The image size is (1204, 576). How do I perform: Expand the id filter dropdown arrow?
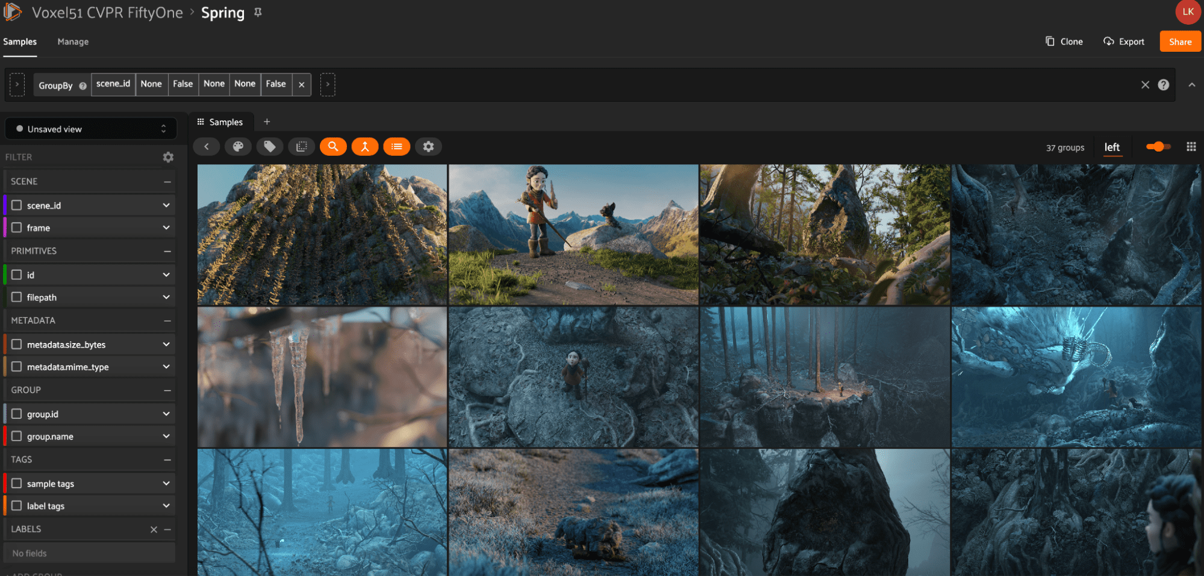(166, 274)
